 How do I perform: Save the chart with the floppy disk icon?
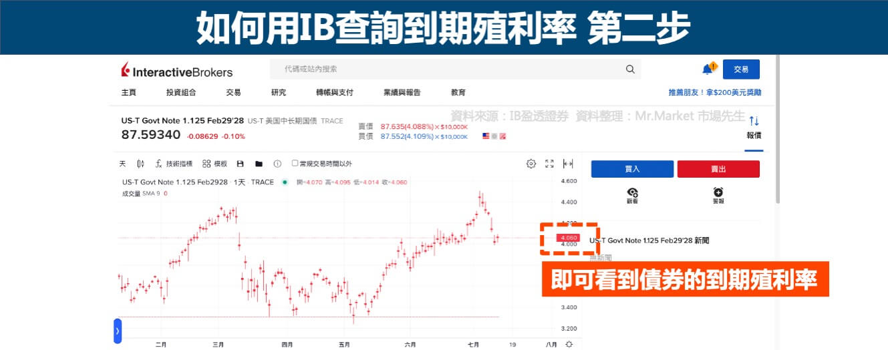[240, 164]
